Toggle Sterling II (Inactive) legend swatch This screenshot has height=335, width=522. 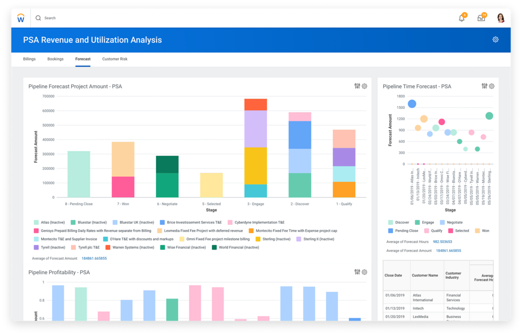[x=299, y=239]
